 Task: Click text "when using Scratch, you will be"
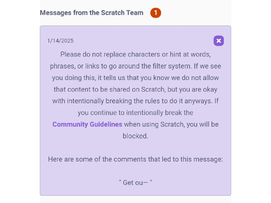[172, 124]
